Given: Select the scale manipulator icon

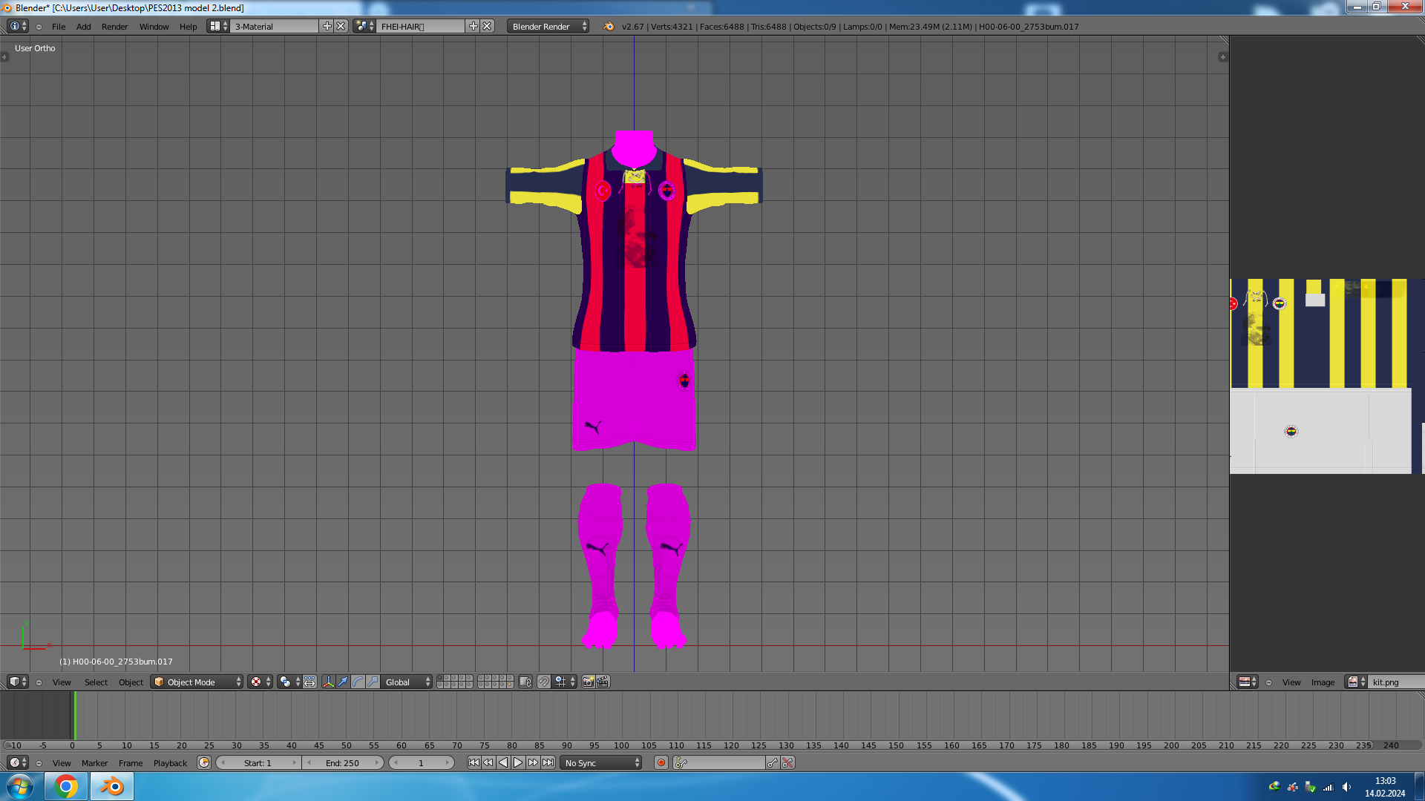Looking at the screenshot, I should point(373,682).
